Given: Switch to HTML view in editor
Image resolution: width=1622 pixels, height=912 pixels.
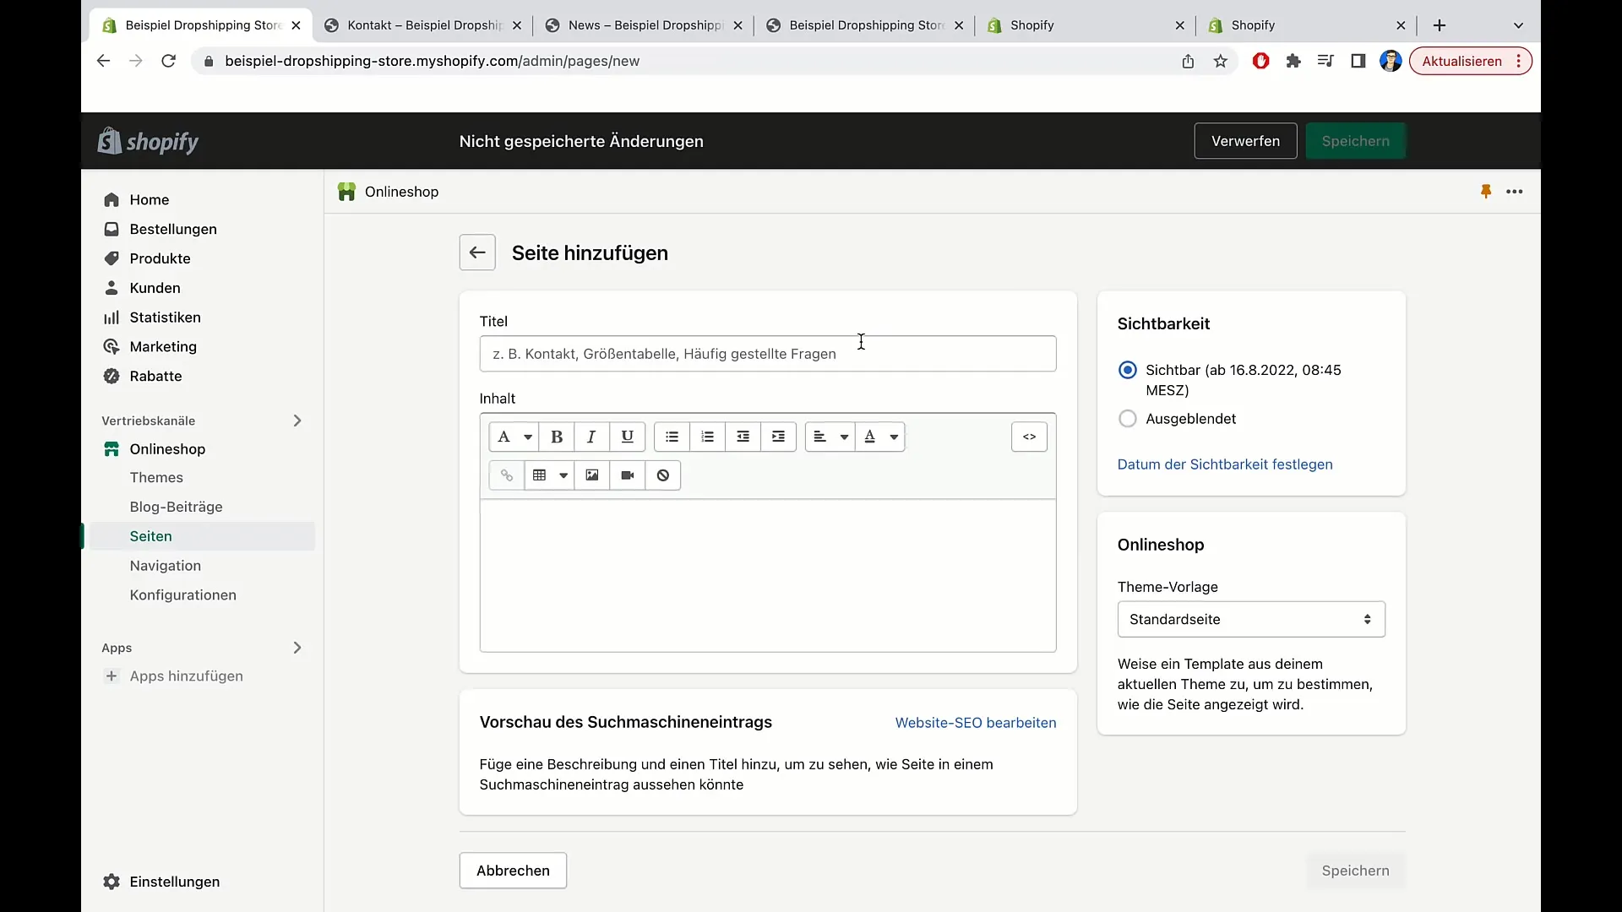Looking at the screenshot, I should pyautogui.click(x=1029, y=437).
